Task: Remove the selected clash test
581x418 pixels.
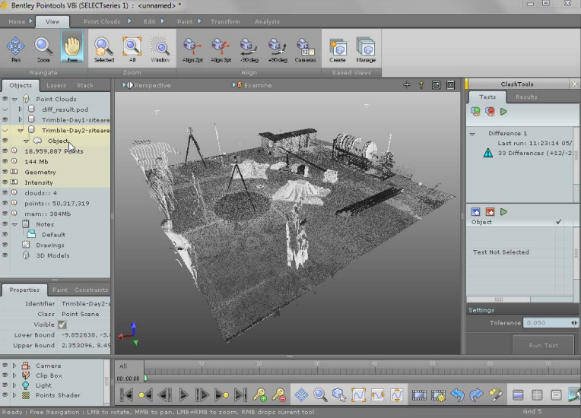Action: point(490,111)
